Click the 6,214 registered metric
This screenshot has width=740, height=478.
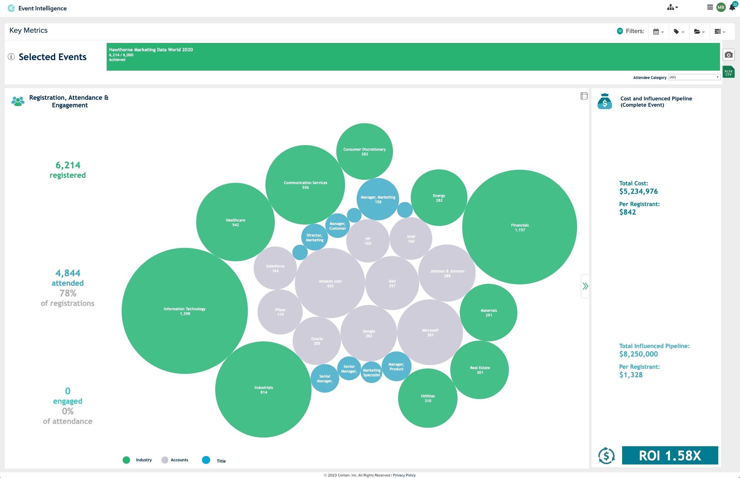pyautogui.click(x=68, y=170)
